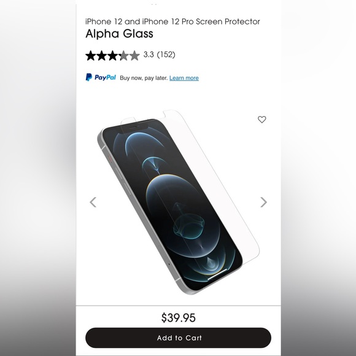The height and width of the screenshot is (356, 356).
Task: Open the 152 reviews count
Action: click(166, 55)
